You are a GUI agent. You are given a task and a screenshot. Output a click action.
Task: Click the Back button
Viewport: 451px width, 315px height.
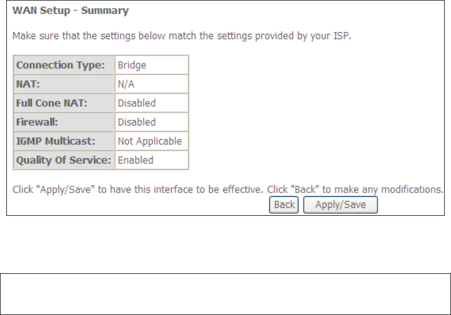(x=284, y=205)
